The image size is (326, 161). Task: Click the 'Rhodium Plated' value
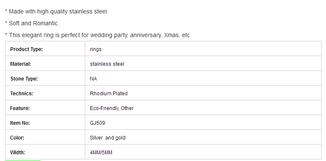pyautogui.click(x=109, y=94)
